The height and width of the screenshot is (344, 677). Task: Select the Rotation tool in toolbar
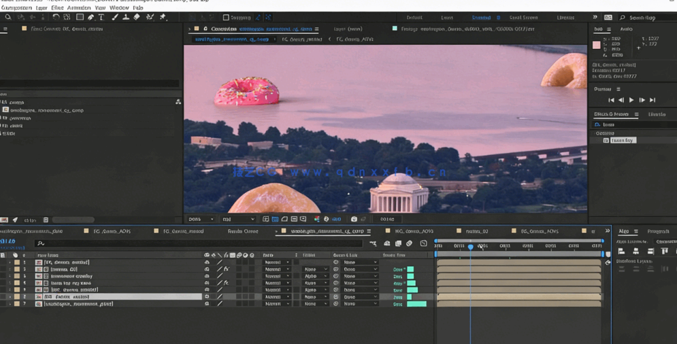coord(56,17)
